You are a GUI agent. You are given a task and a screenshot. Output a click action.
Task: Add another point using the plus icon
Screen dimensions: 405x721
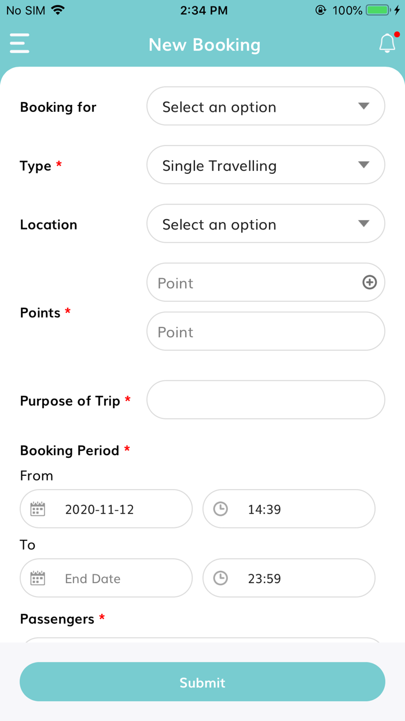pos(369,282)
